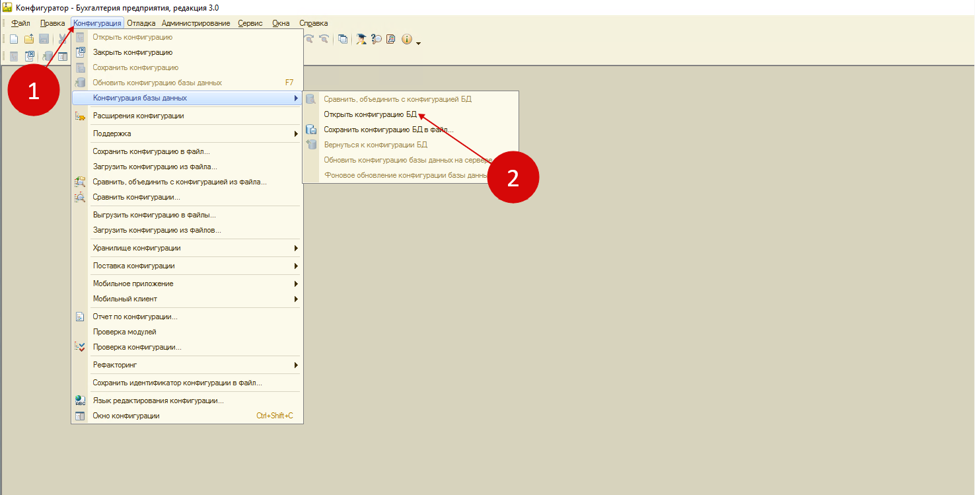Choose Расширения конфигурации

188,116
